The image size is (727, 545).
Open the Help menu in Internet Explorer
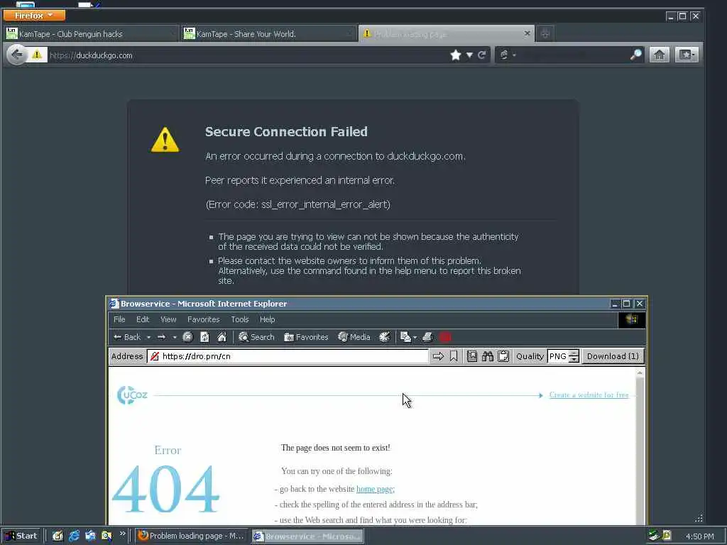pyautogui.click(x=267, y=319)
